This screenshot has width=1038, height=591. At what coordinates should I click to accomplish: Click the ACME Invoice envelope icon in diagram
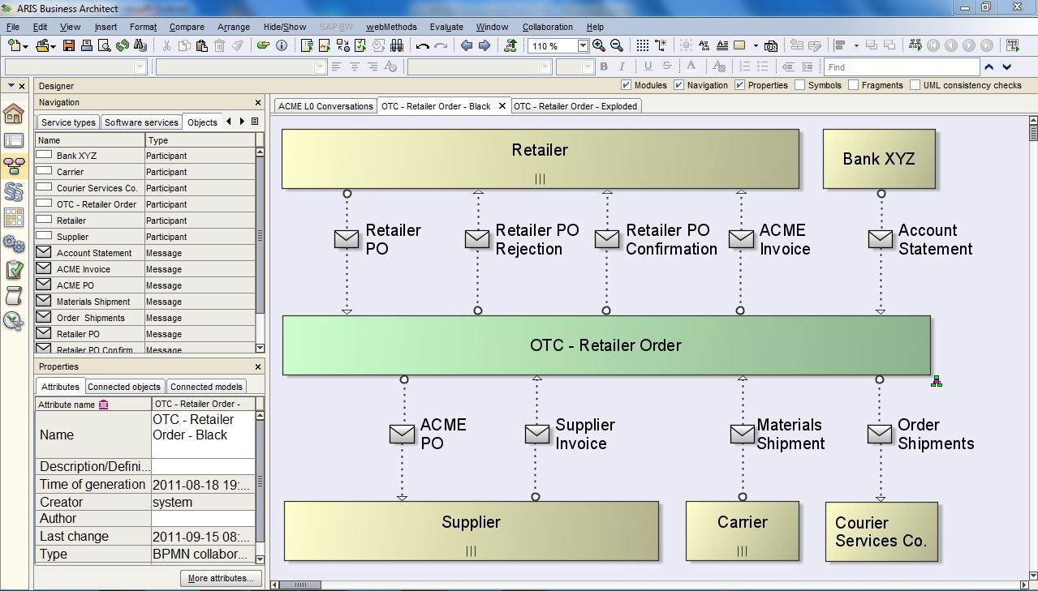coord(741,239)
